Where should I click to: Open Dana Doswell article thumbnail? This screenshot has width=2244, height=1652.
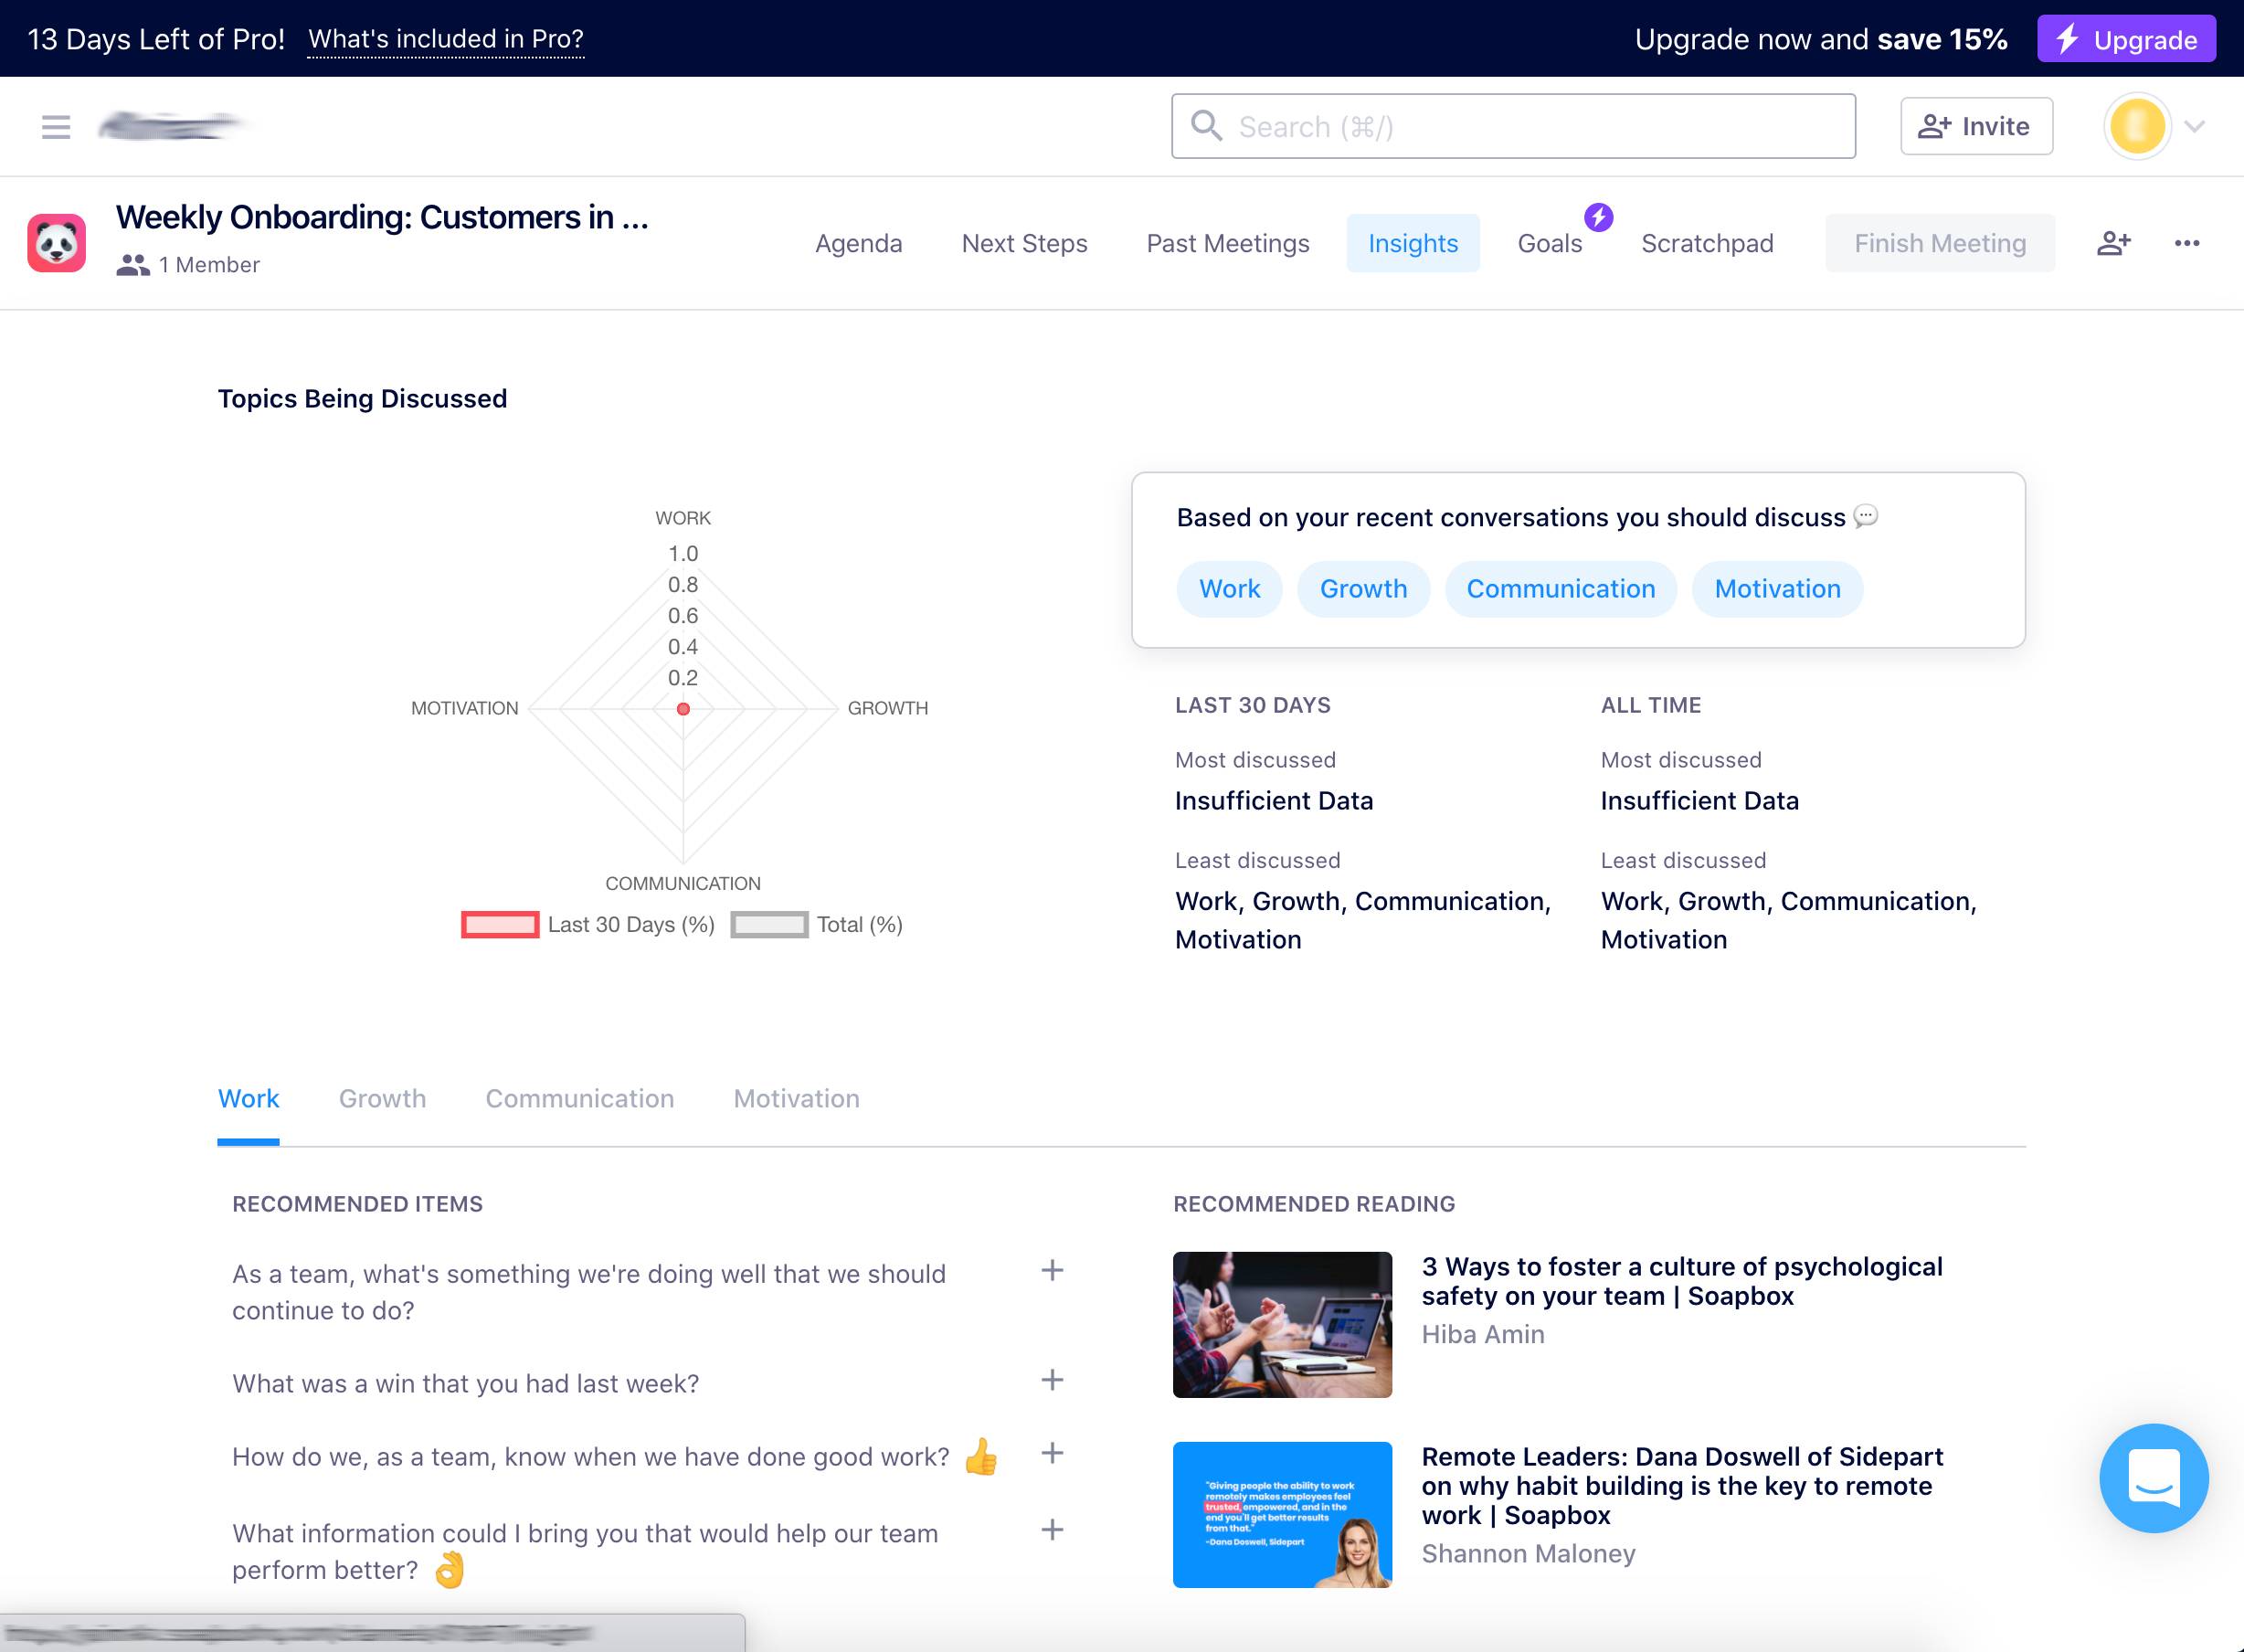tap(1282, 1514)
